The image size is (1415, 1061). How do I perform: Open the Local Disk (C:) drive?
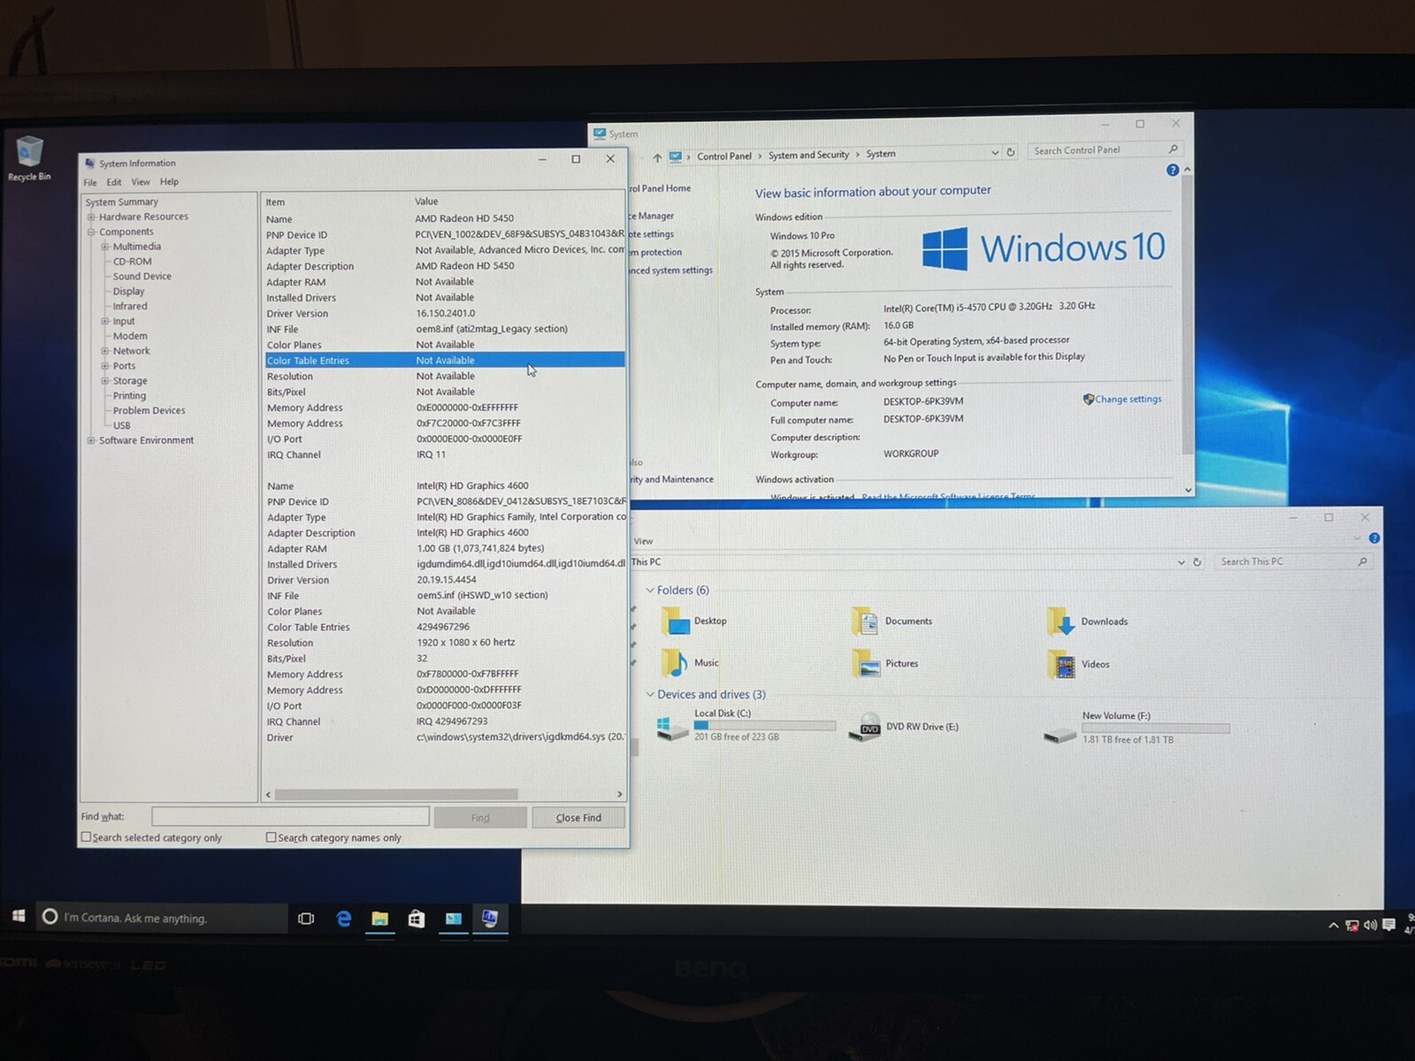[746, 725]
